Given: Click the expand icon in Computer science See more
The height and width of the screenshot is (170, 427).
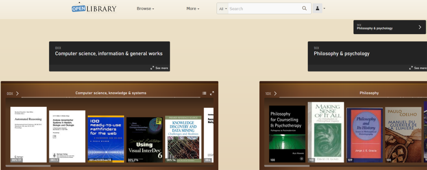Looking at the screenshot, I should tap(152, 68).
